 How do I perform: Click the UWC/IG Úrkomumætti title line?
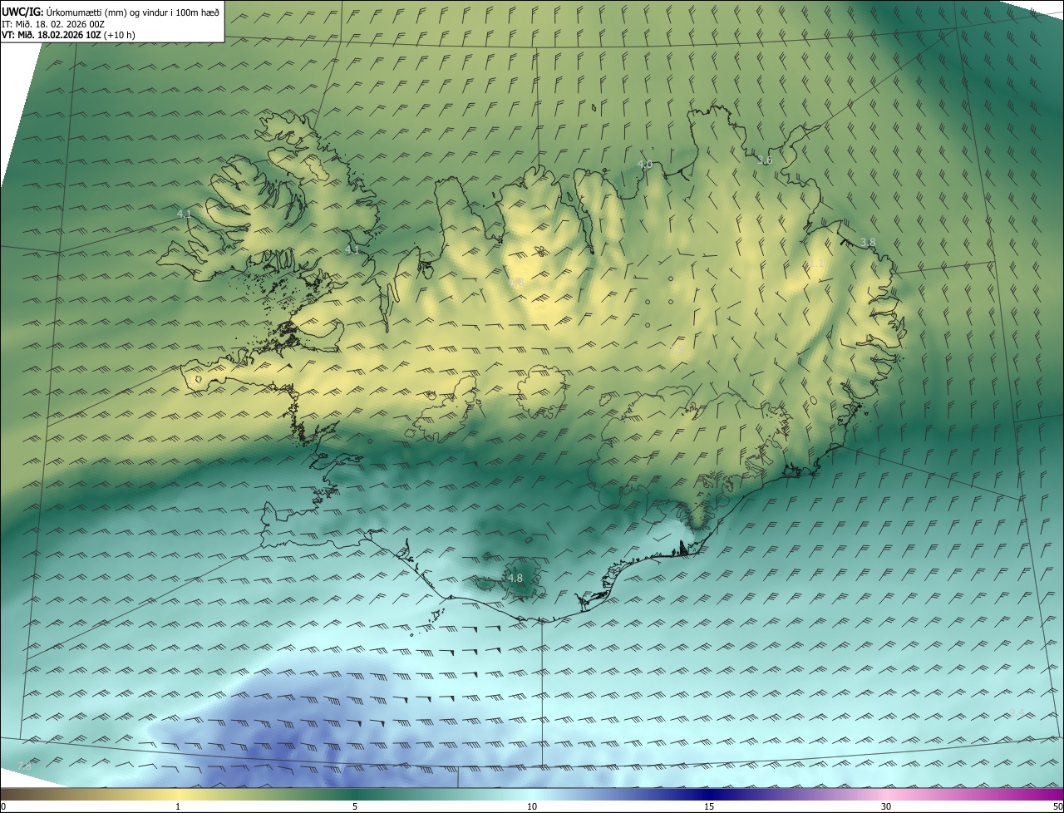111,12
